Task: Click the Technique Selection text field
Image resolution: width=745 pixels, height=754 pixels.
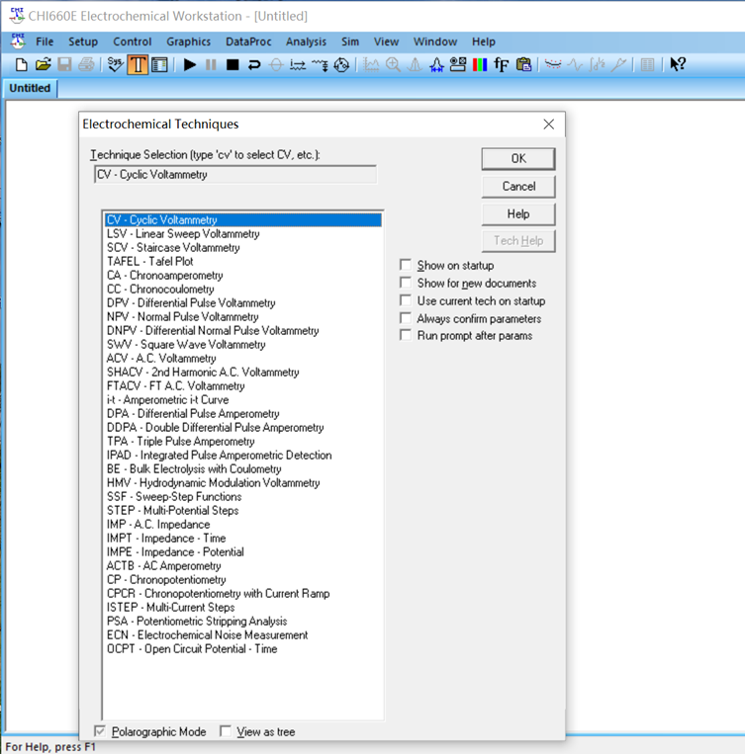Action: coord(234,175)
